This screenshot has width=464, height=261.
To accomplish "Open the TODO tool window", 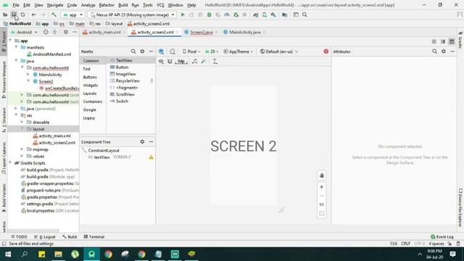I will pos(19,237).
